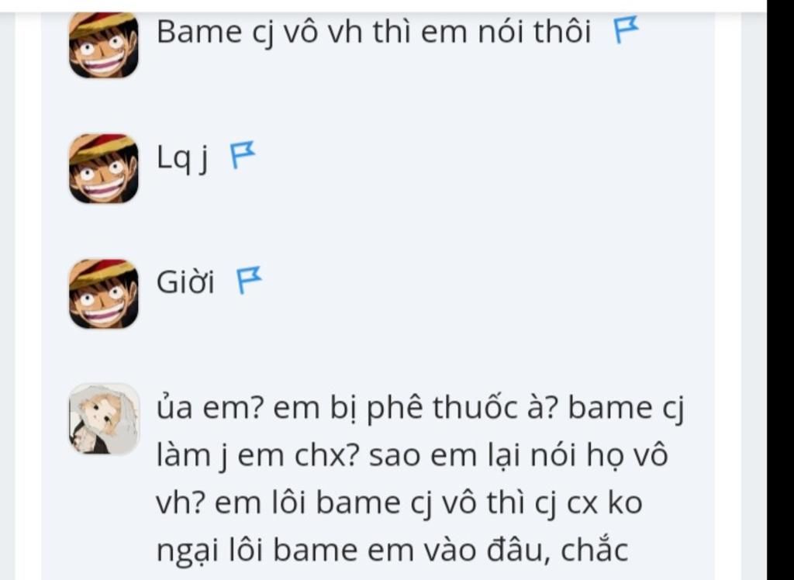
Task: Click the line starting "ủa em? em bị phê thuốc"
Action: point(420,409)
